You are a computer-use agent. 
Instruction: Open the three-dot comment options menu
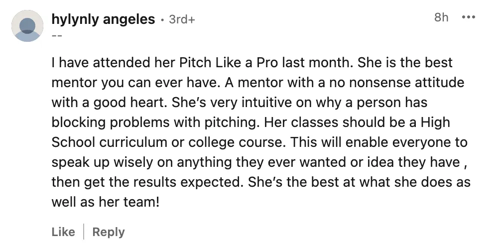[469, 17]
